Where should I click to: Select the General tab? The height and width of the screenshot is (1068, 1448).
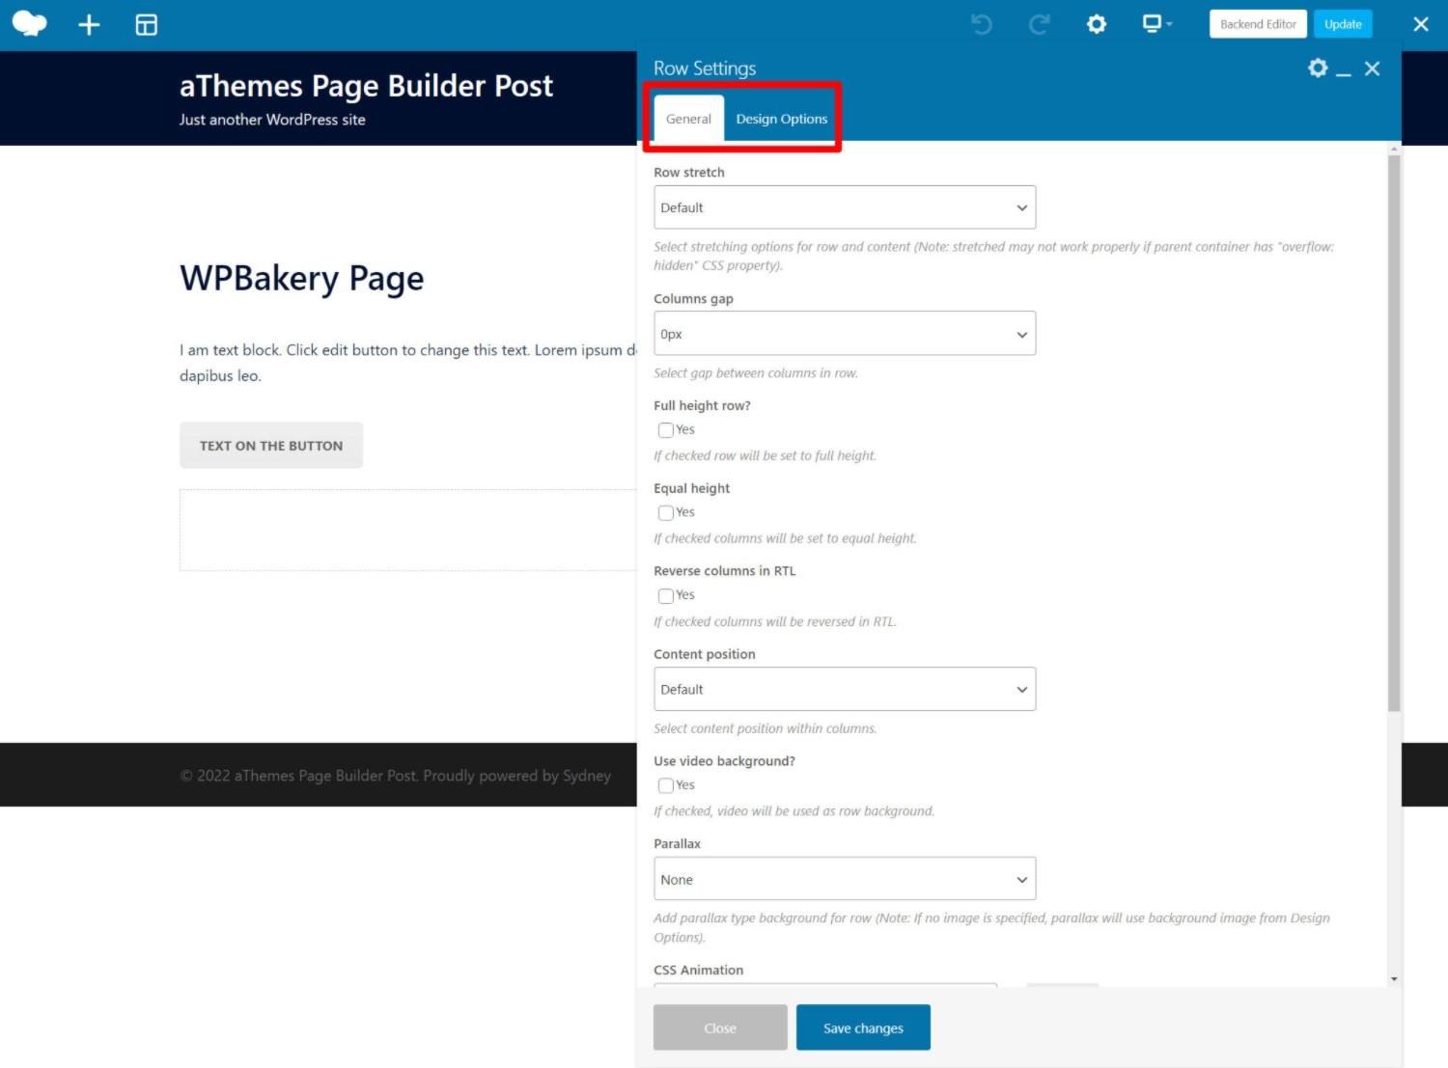coord(688,119)
